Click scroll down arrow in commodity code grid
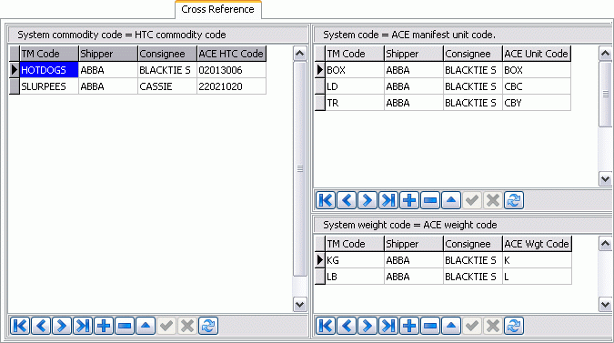The height and width of the screenshot is (343, 614). coord(300,304)
